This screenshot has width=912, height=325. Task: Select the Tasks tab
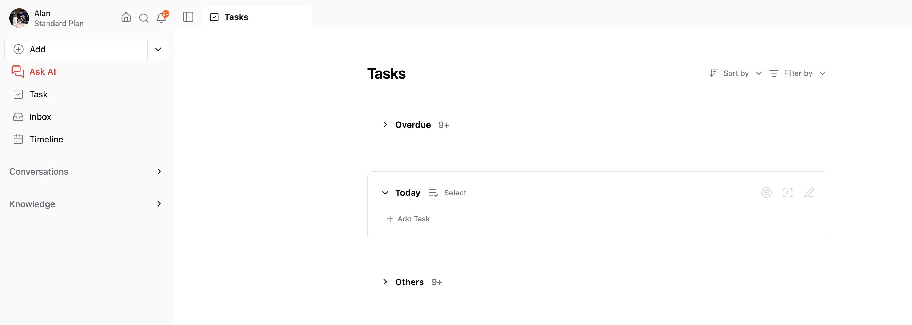point(257,17)
